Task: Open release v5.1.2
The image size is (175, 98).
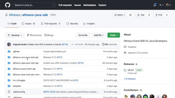Action: [131, 70]
